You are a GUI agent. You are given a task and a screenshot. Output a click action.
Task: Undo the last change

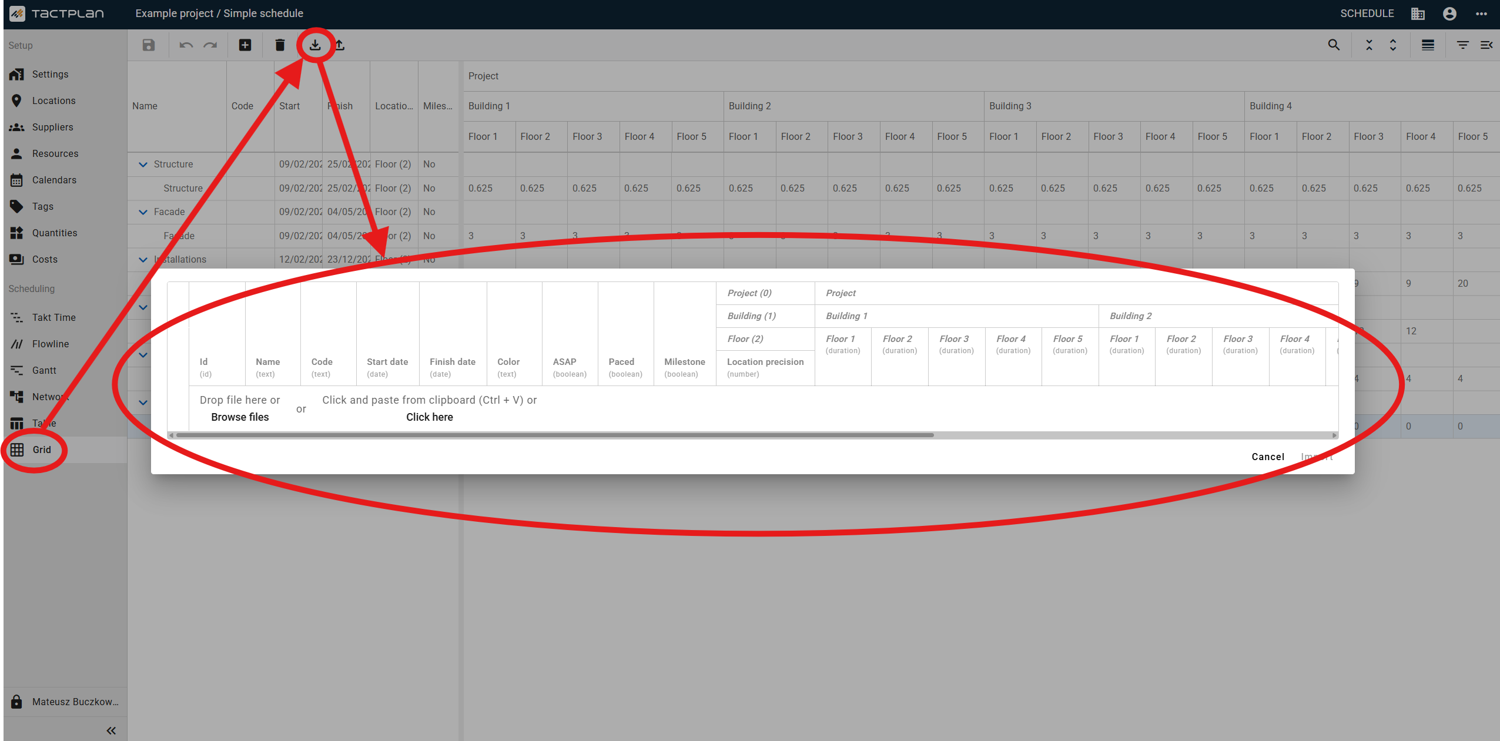coord(186,45)
